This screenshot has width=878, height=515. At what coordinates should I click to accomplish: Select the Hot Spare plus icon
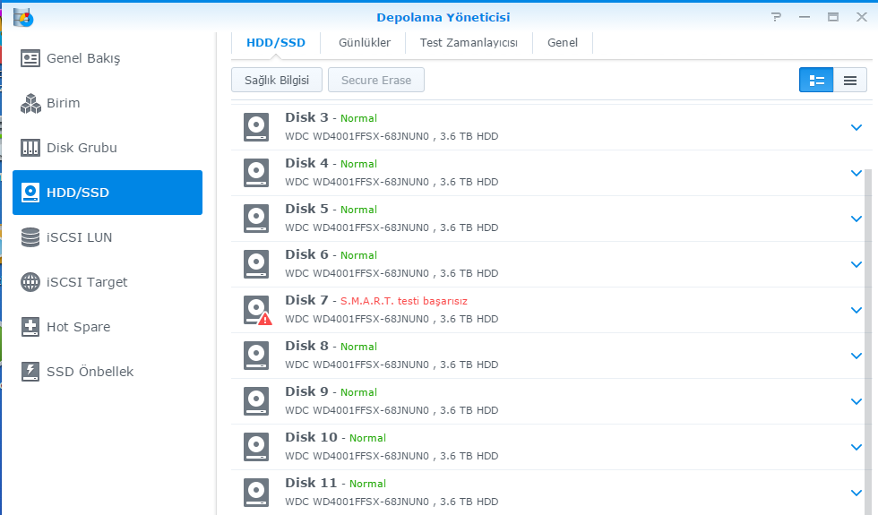click(x=30, y=327)
